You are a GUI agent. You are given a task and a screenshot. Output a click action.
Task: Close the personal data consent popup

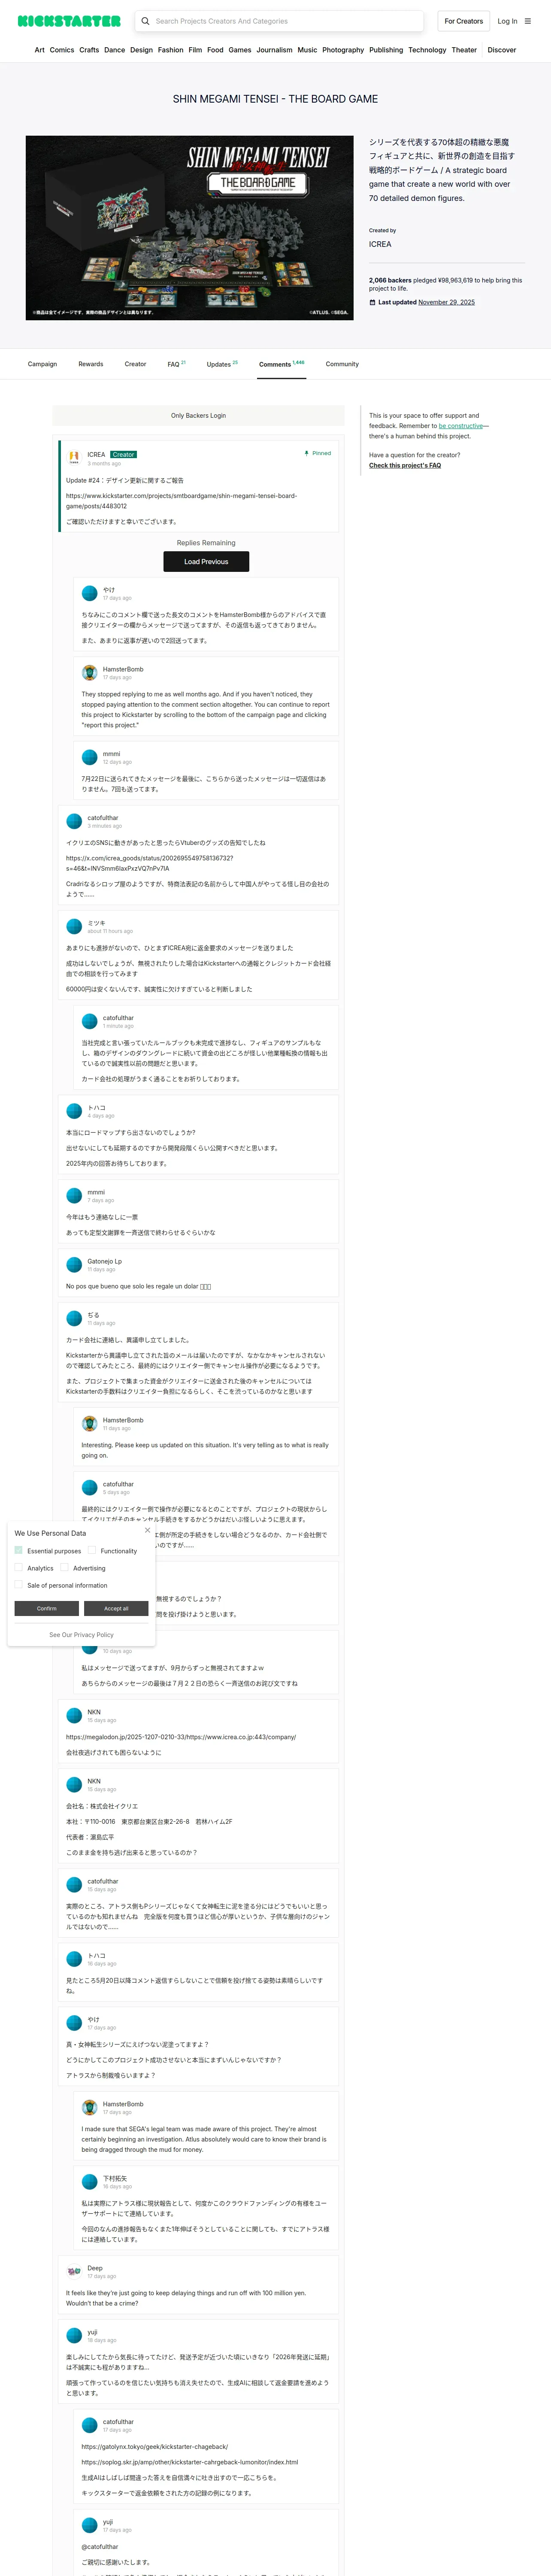[x=147, y=1530]
